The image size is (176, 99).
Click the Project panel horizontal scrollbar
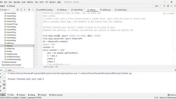(12, 67)
